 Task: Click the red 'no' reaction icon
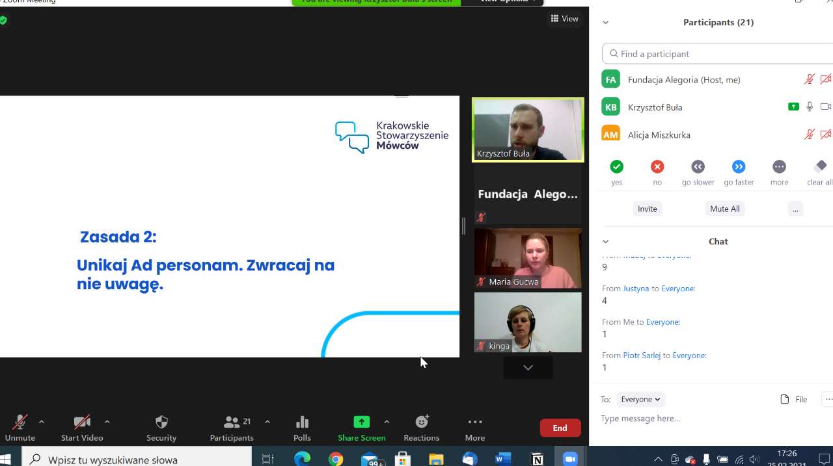[657, 167]
